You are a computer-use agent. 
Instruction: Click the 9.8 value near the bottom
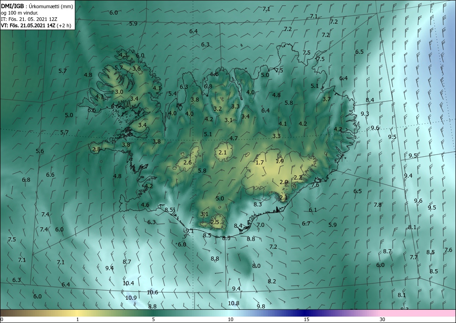pyautogui.click(x=261, y=306)
